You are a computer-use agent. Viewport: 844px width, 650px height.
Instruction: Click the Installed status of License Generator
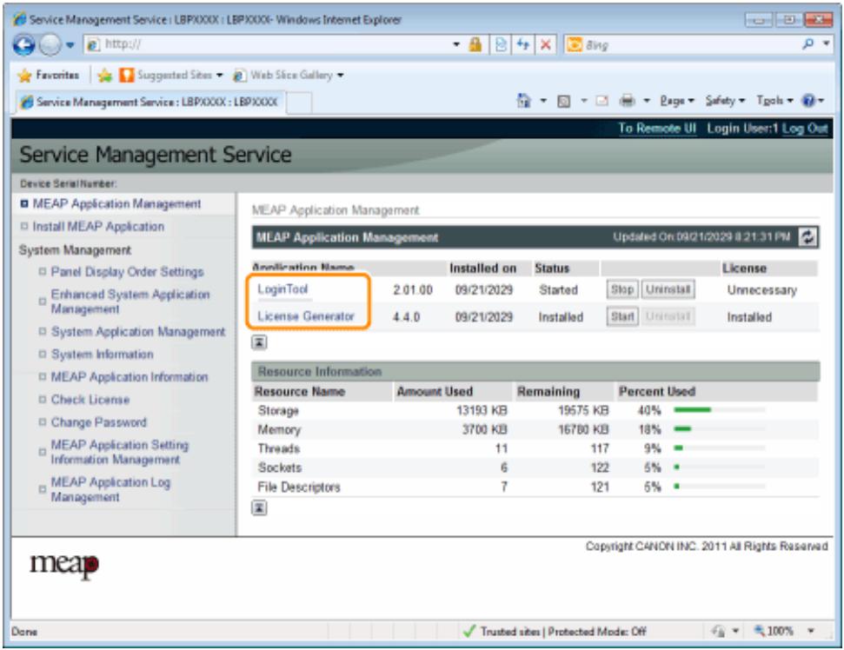click(x=561, y=317)
